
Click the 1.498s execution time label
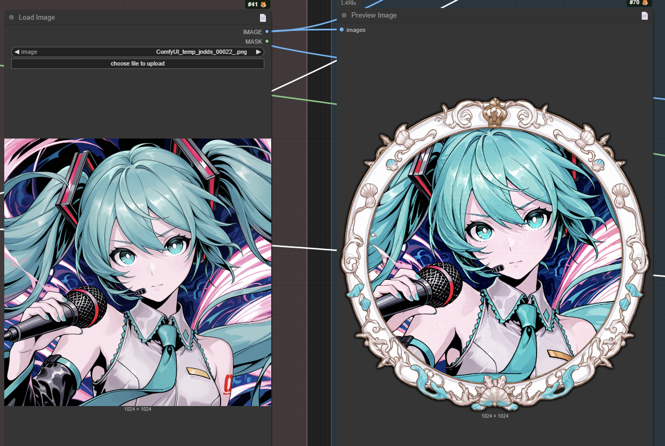point(348,3)
